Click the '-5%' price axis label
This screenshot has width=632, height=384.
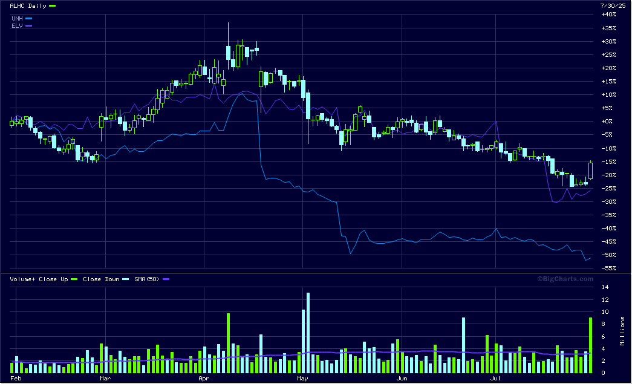coord(607,135)
